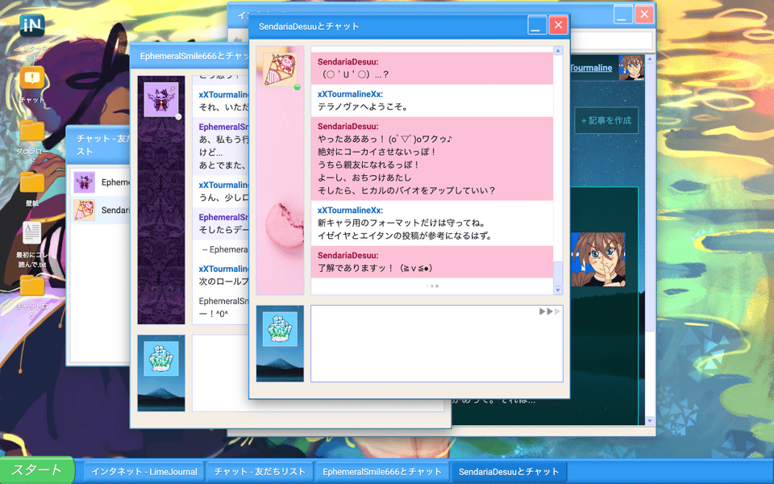Click SendariaDesuu's crepe avatar in chat
The height and width of the screenshot is (484, 774).
point(280,69)
